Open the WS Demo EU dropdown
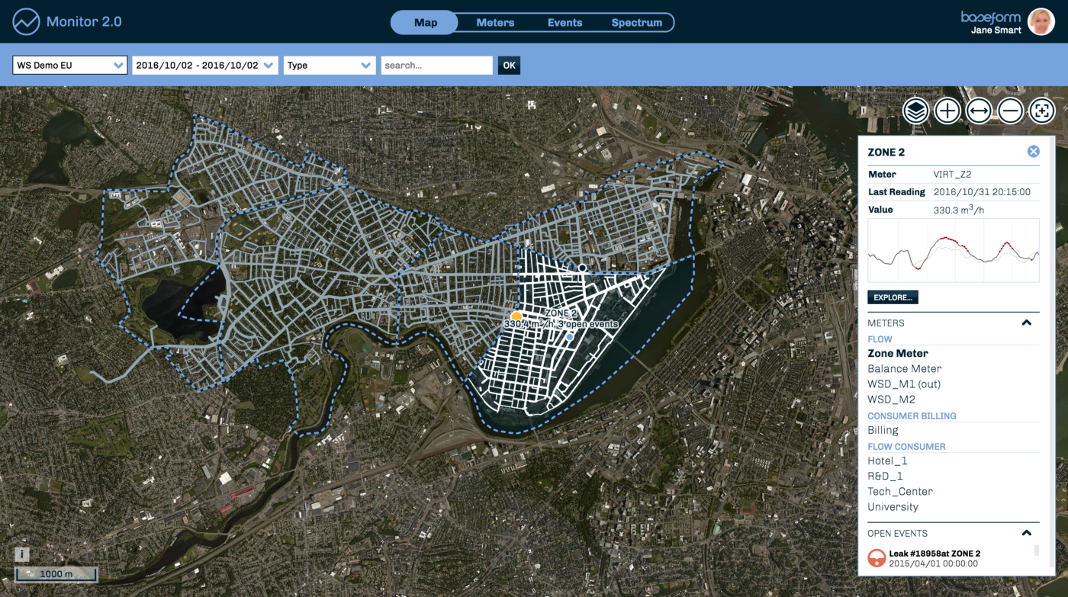Viewport: 1068px width, 597px height. (69, 66)
